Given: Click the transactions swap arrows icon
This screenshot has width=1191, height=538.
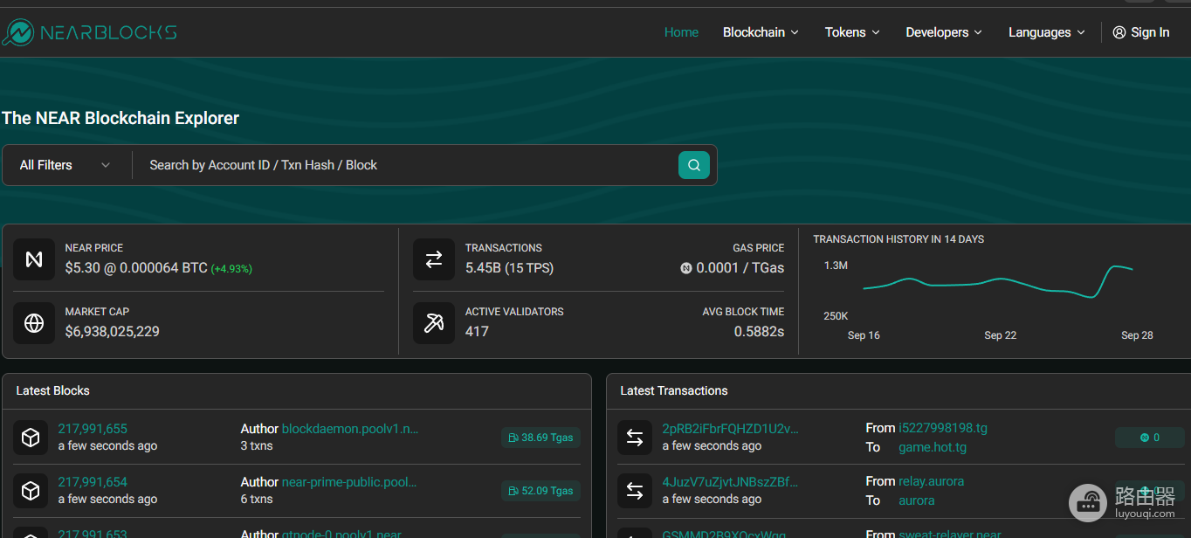Looking at the screenshot, I should pos(434,259).
